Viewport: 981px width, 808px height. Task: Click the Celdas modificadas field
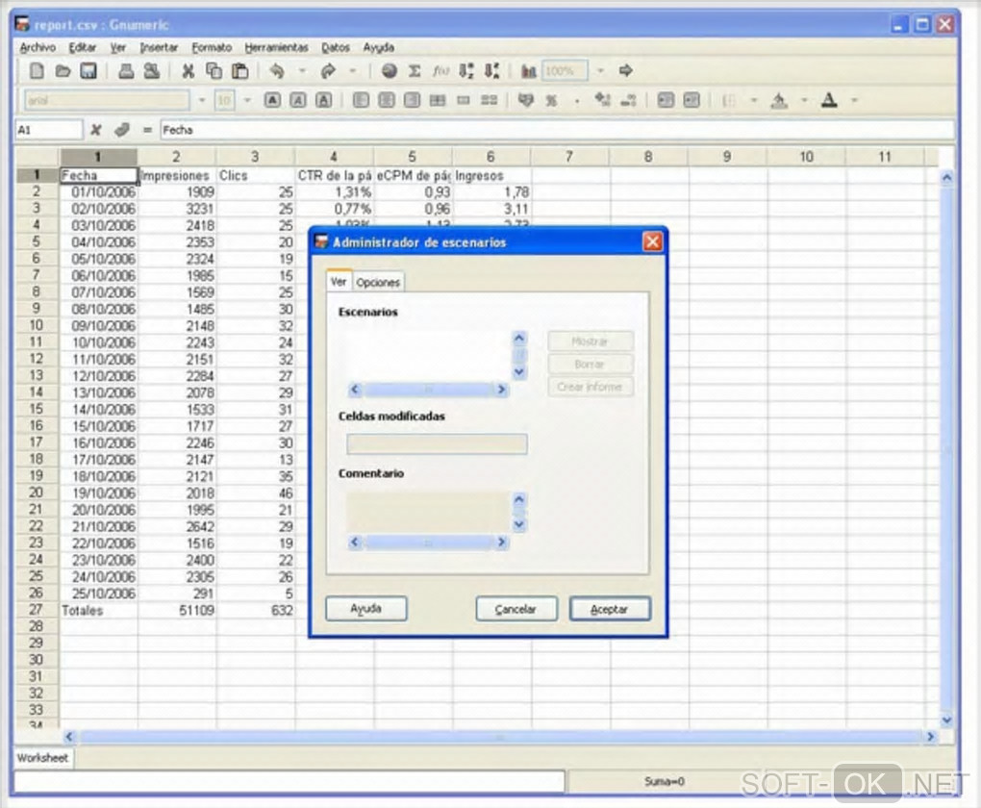tap(437, 443)
